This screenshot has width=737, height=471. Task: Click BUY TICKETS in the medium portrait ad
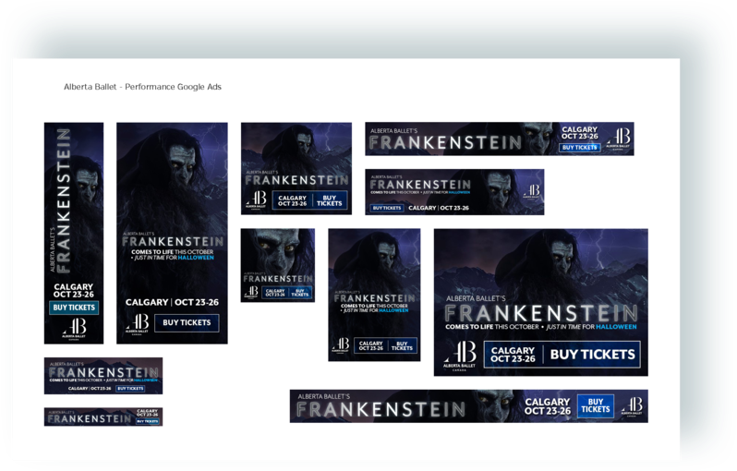[402, 346]
